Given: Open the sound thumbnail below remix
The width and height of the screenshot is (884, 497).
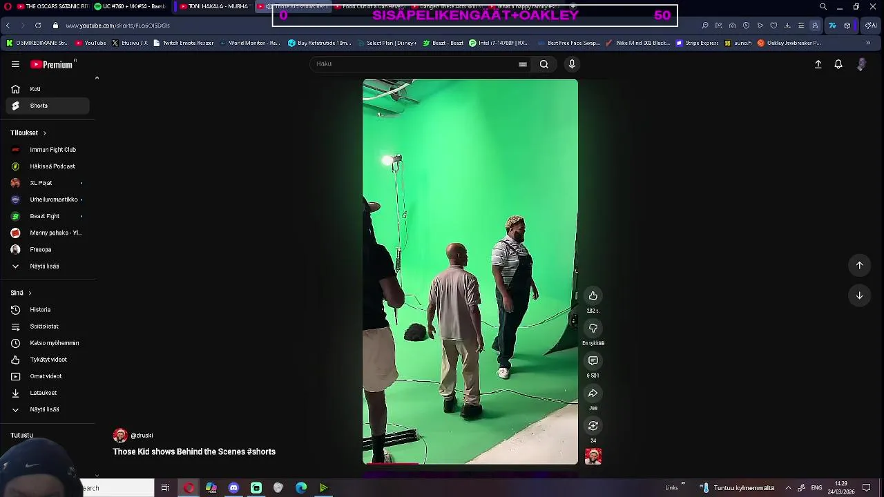Looking at the screenshot, I should [593, 456].
